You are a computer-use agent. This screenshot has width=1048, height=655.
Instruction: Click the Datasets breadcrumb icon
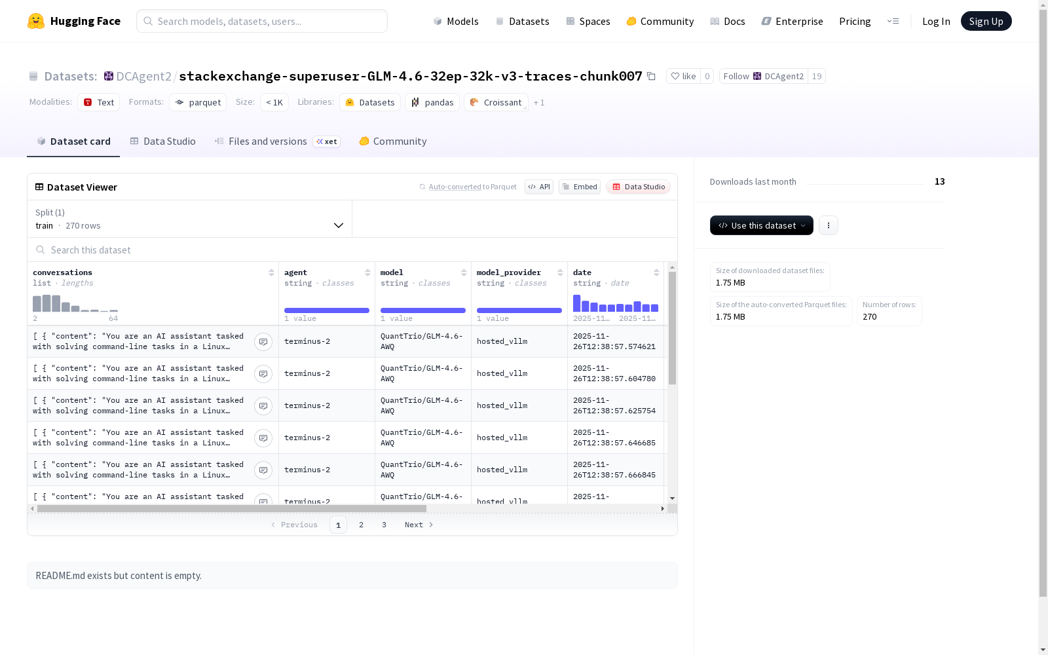[33, 76]
